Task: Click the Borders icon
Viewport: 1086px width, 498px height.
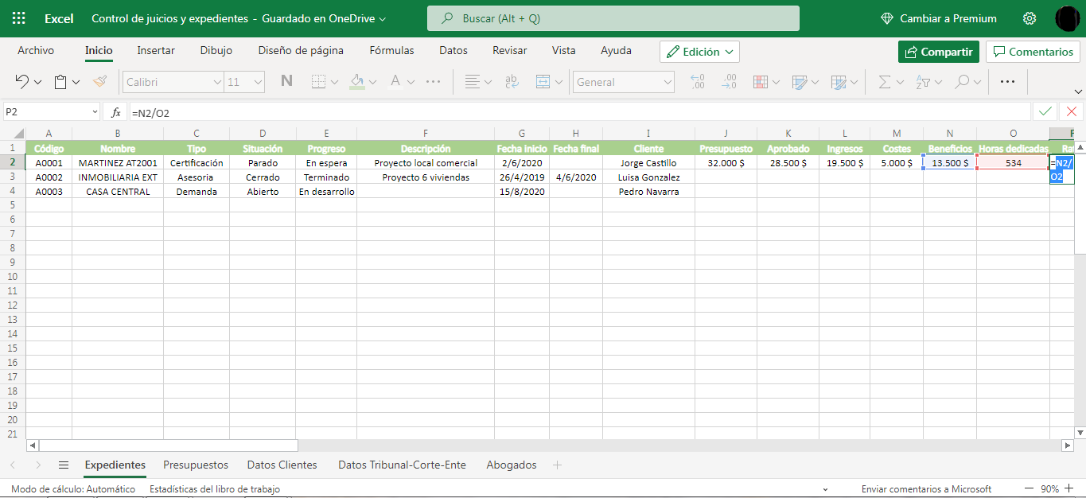Action: coord(318,81)
